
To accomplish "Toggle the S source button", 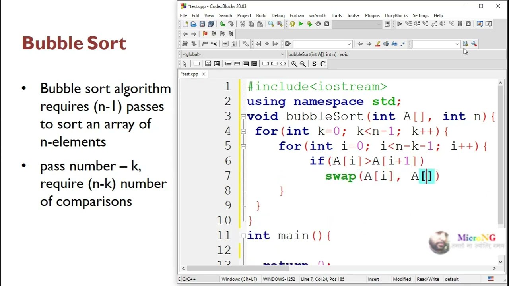I will pos(314,64).
